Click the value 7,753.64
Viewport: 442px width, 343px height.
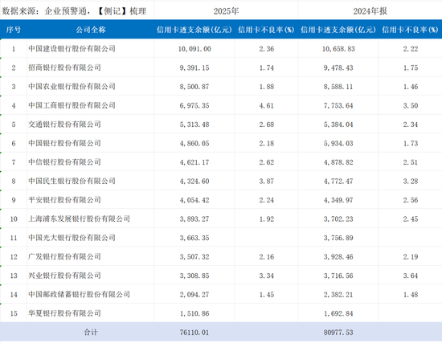(x=338, y=106)
